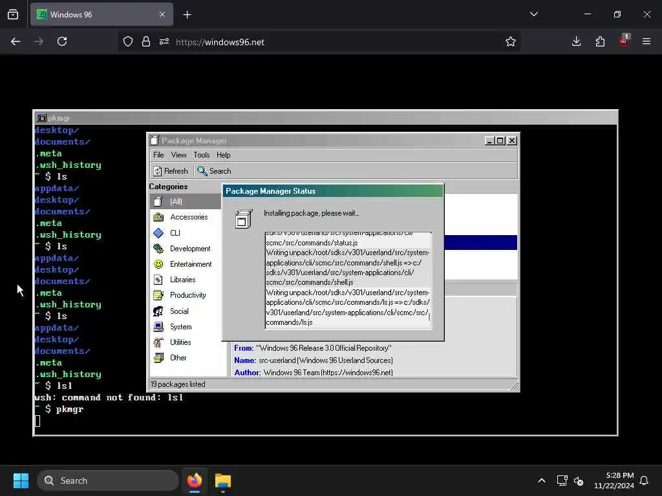Viewport: 662px width, 496px height.
Task: Click the pkmgr terminal window title icon
Action: [x=41, y=118]
